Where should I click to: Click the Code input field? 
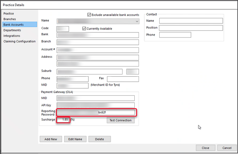63,29
